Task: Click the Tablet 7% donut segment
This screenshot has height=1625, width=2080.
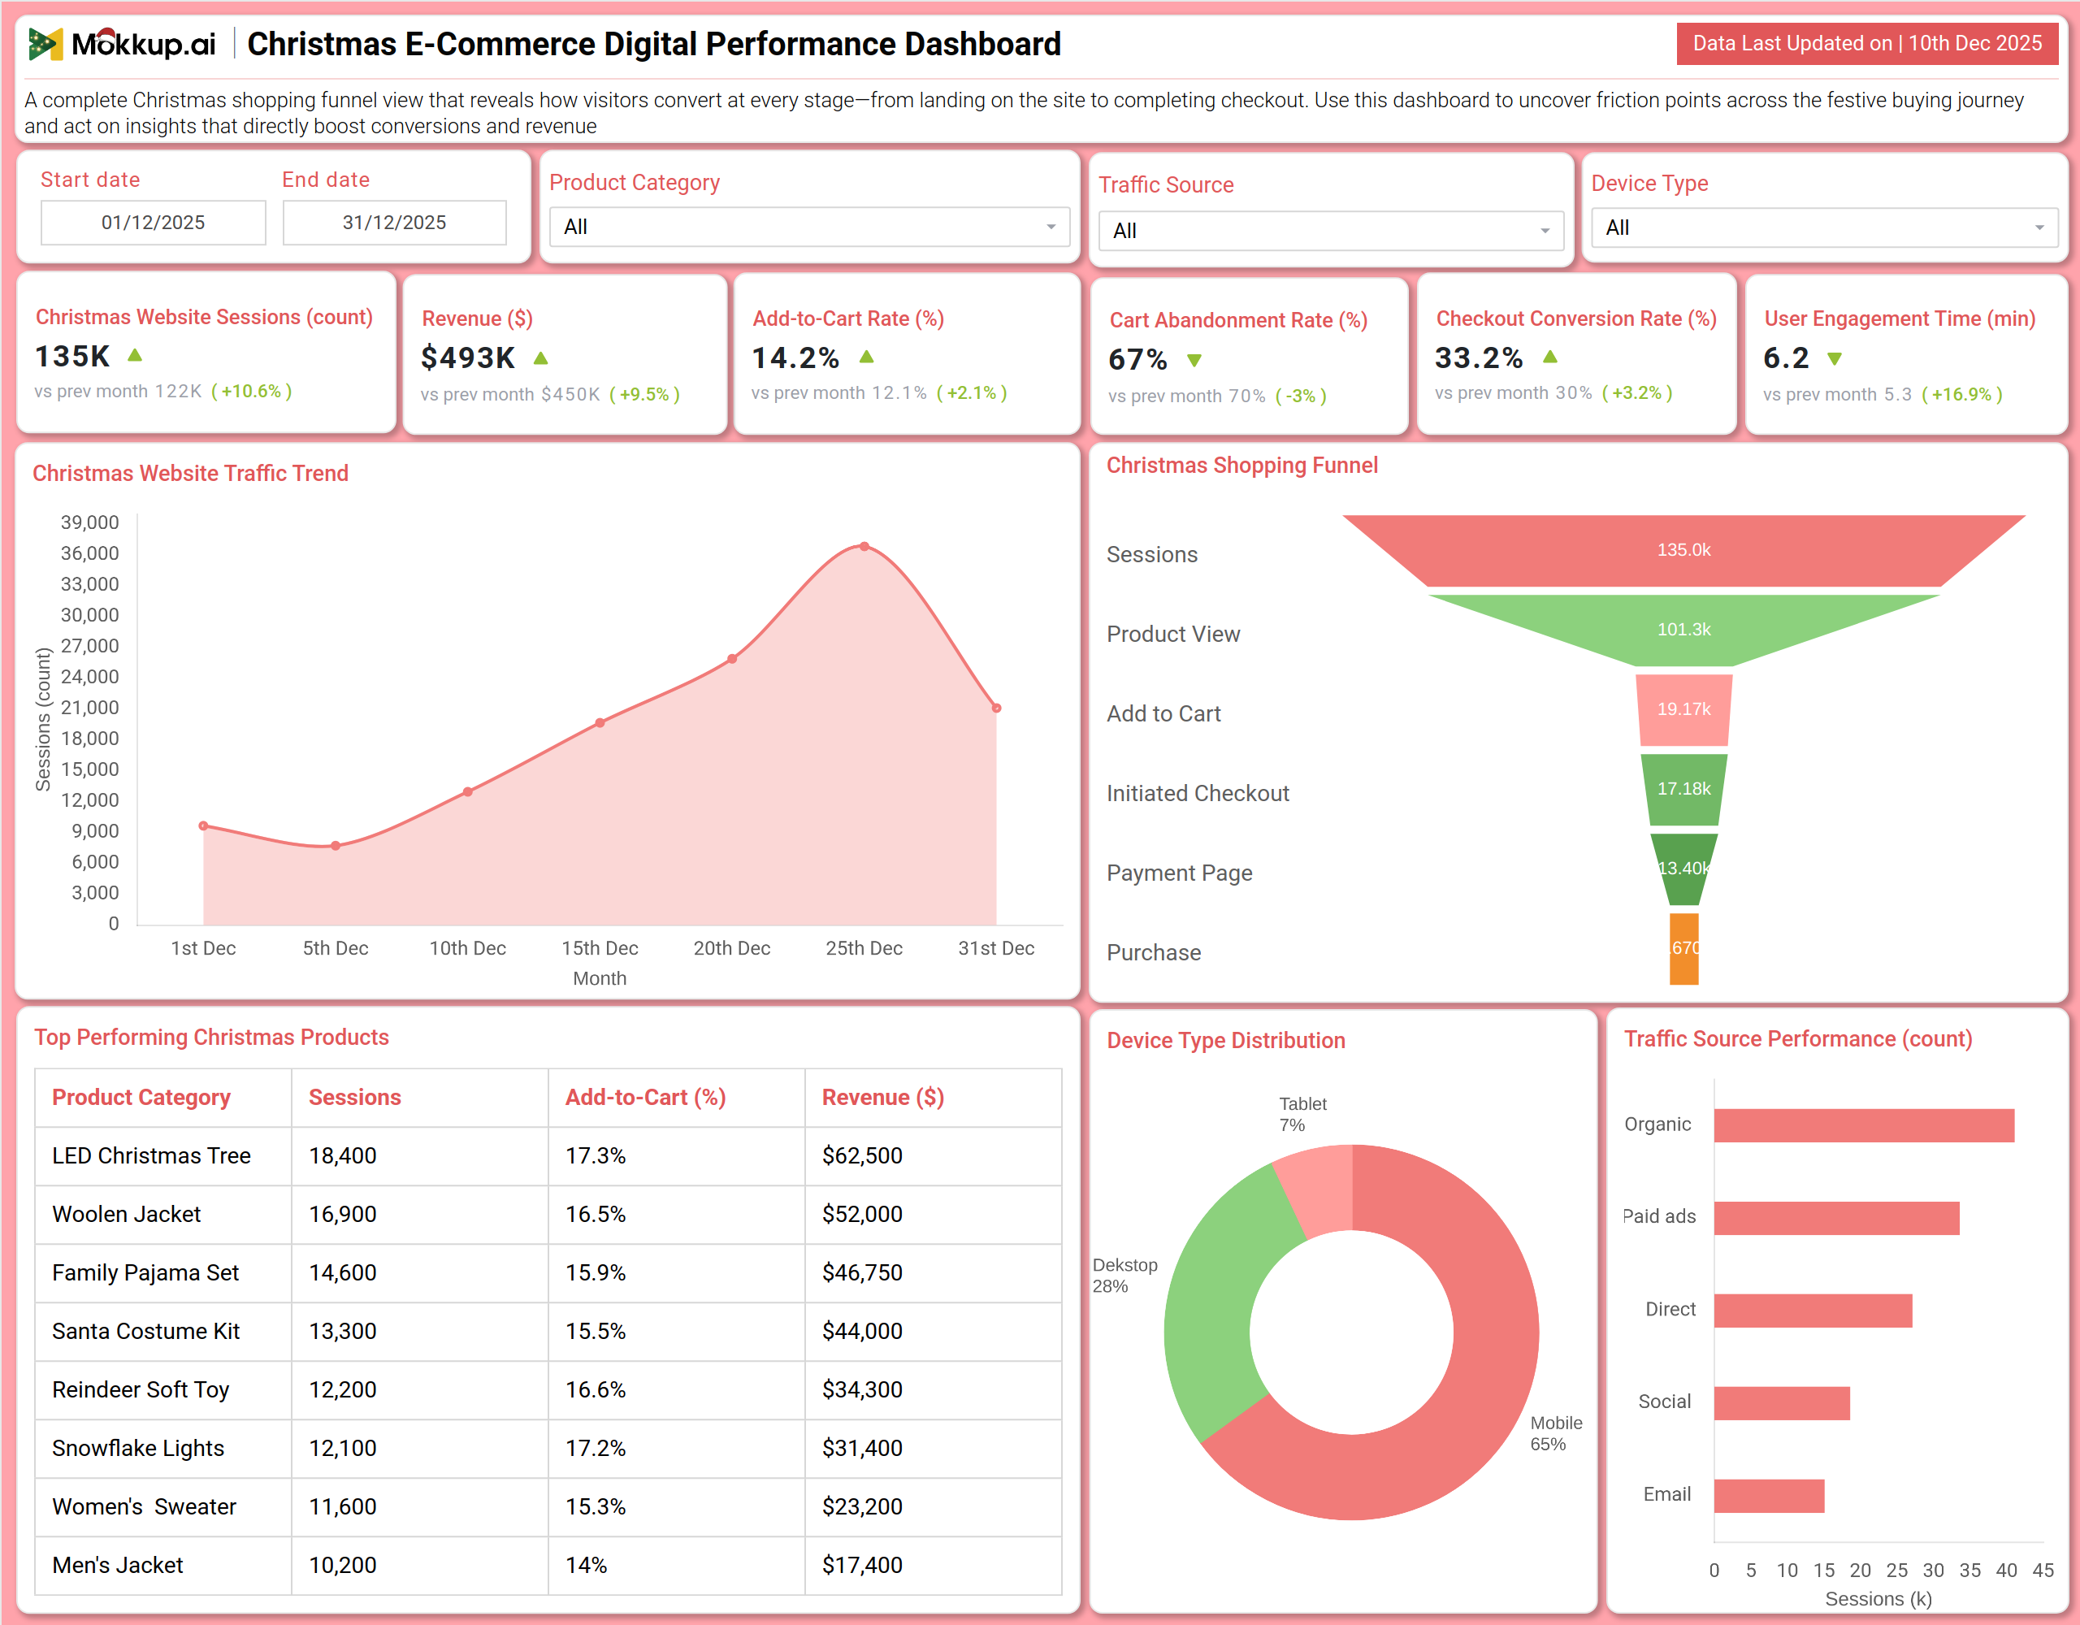Action: click(x=1322, y=1189)
